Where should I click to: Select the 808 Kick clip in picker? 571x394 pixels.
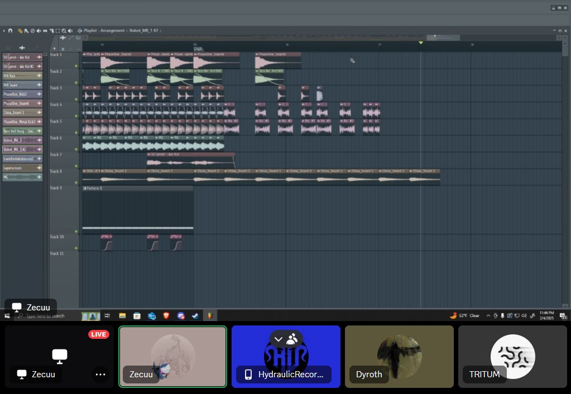click(x=22, y=76)
